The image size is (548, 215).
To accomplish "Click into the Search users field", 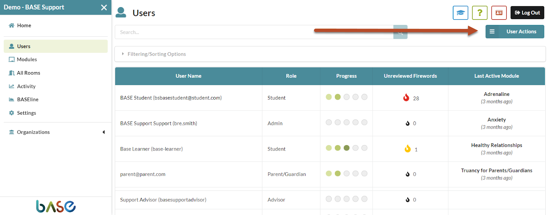I will pos(254,32).
